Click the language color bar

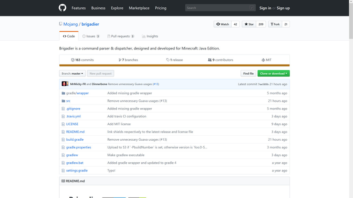(174, 66)
